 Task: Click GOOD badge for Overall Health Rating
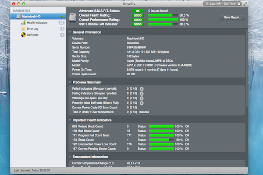point(138,15)
